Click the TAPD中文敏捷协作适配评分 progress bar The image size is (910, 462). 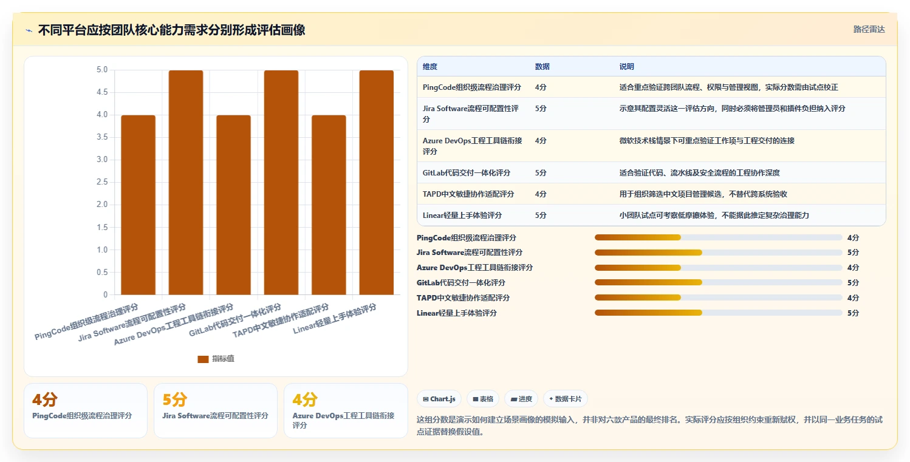pos(719,298)
